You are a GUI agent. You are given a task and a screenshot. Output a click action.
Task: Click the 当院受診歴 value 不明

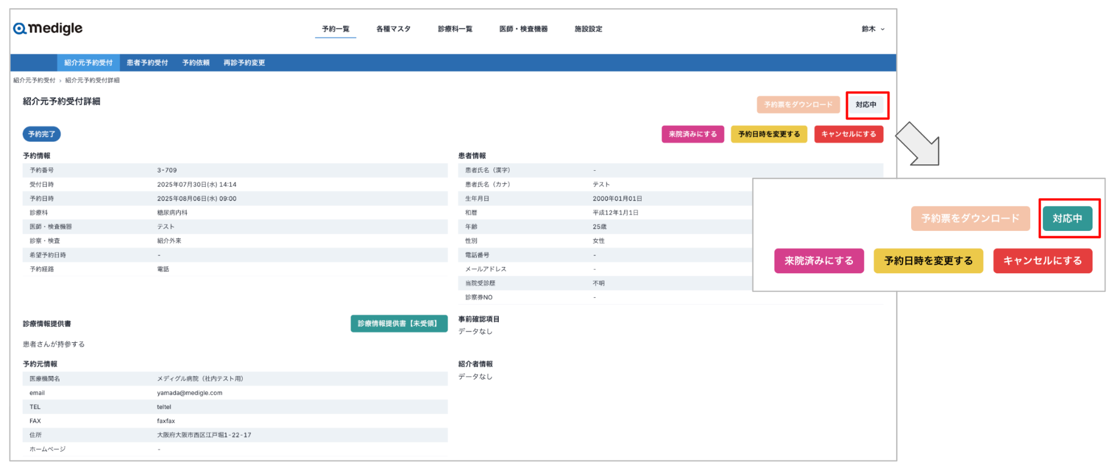click(598, 283)
